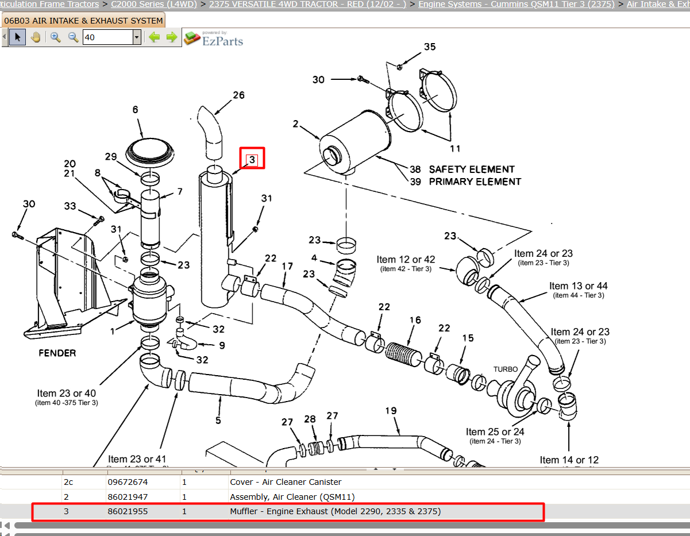Click the EzParts logo
690x536 pixels.
(214, 38)
